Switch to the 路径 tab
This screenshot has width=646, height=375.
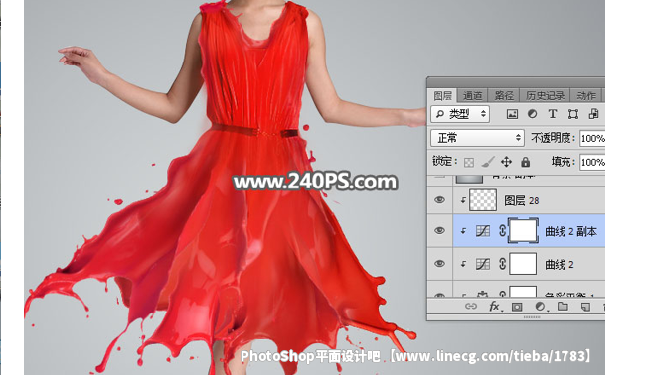(504, 96)
